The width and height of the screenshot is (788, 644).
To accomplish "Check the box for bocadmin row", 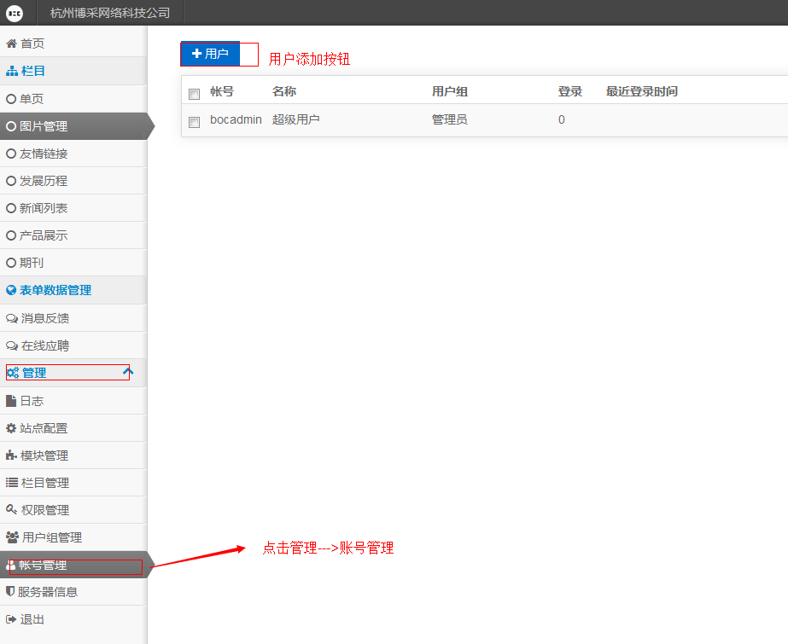I will click(x=194, y=121).
